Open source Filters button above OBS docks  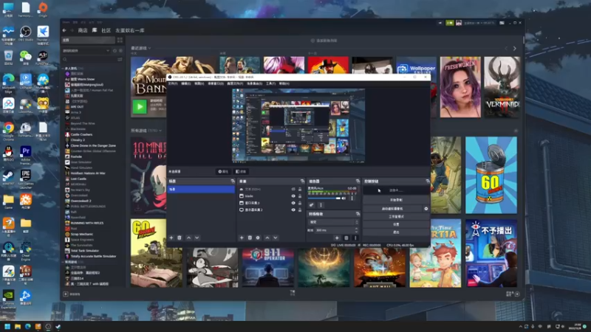tap(242, 172)
